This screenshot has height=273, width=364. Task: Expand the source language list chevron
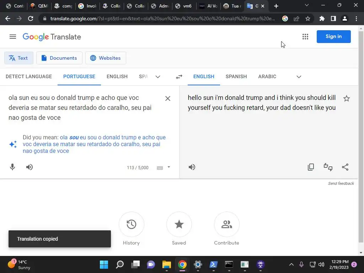[158, 77]
